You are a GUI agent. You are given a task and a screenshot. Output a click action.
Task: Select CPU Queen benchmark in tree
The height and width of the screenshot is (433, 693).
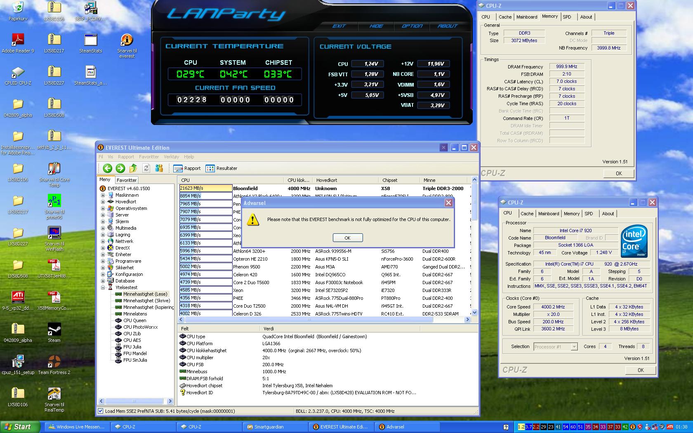134,320
